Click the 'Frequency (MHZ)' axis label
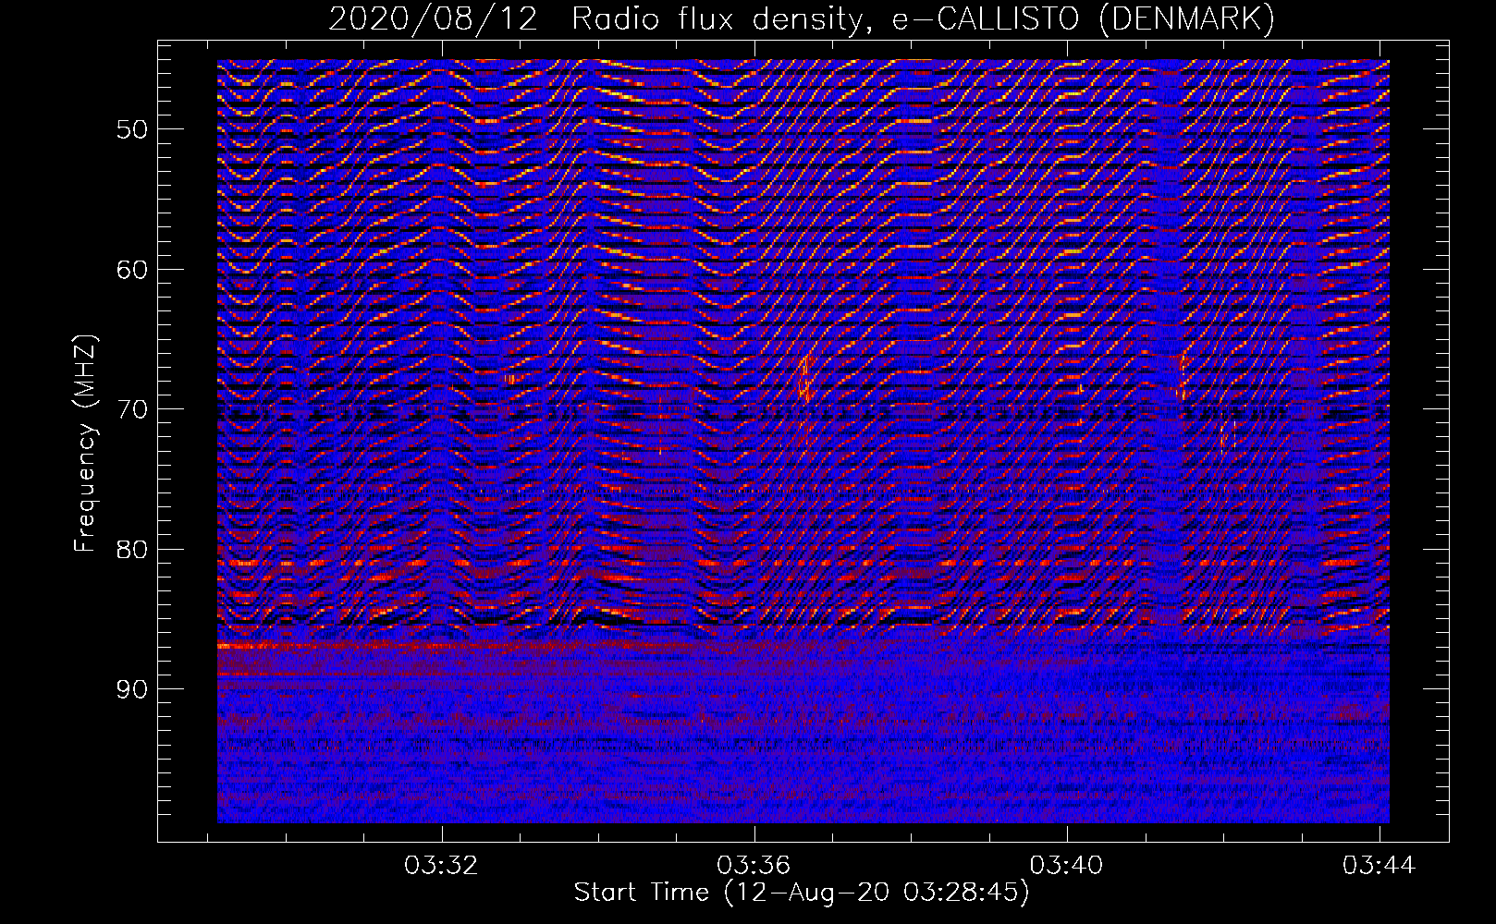The height and width of the screenshot is (924, 1496). tap(84, 444)
